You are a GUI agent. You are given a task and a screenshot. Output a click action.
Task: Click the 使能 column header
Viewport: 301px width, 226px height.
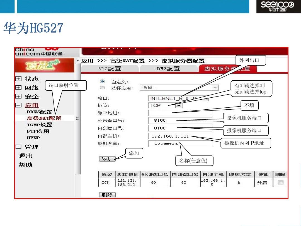tap(263, 174)
